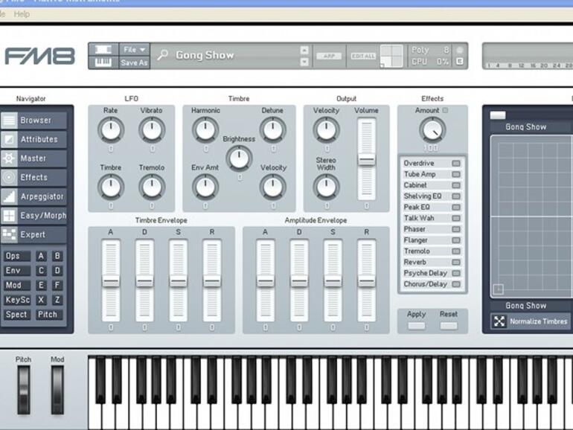Viewport: 573px width, 430px height.
Task: Click the Mod wheel
Action: 57,390
